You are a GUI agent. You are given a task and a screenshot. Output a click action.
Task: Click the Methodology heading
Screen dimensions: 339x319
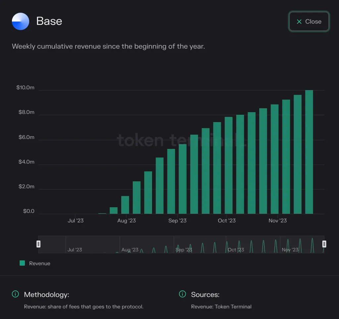click(47, 295)
